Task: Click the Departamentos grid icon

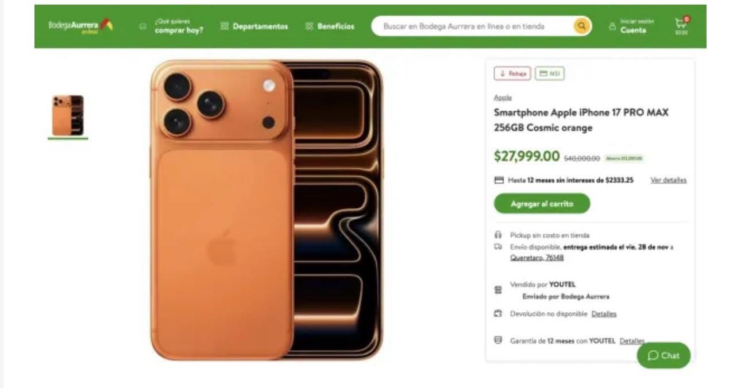Action: tap(225, 26)
